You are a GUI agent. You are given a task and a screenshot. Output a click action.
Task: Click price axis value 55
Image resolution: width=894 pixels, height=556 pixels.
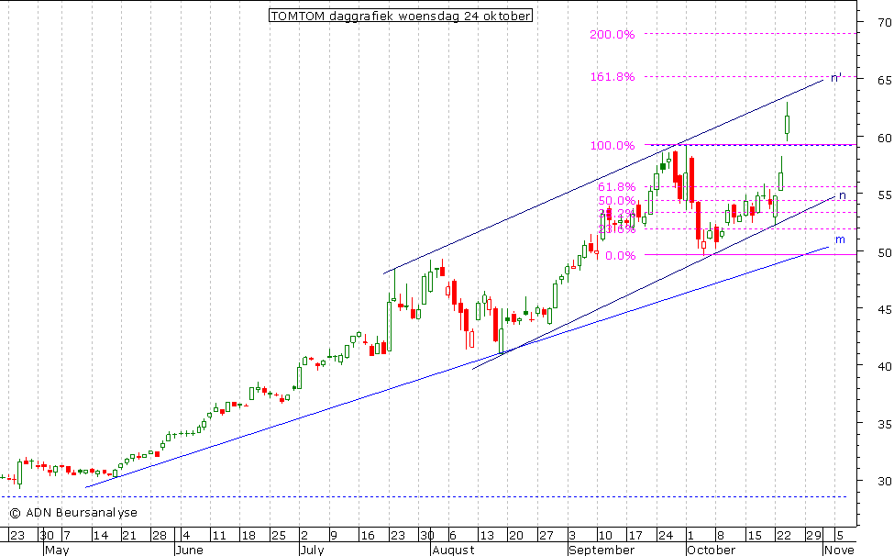884,195
